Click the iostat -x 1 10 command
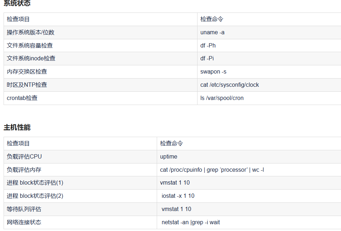Screen dimensions: 341x231 tap(178, 196)
